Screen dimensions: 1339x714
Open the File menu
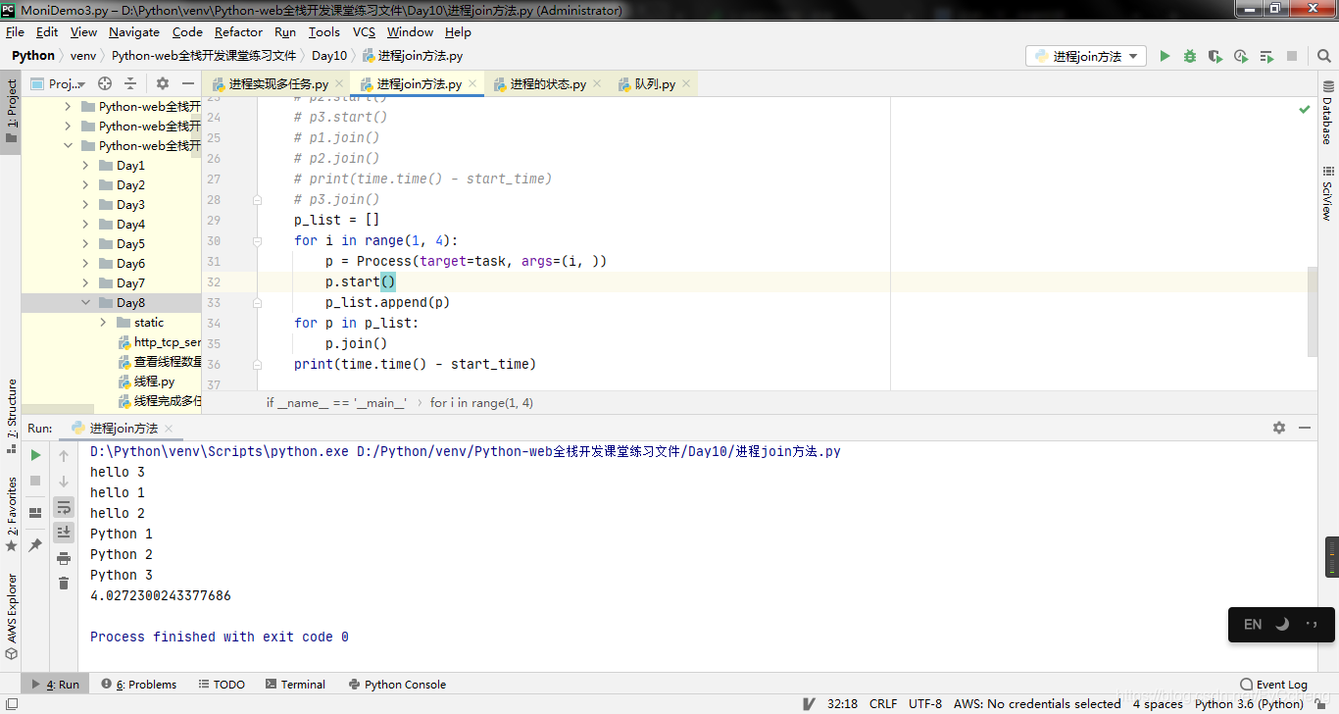point(15,31)
